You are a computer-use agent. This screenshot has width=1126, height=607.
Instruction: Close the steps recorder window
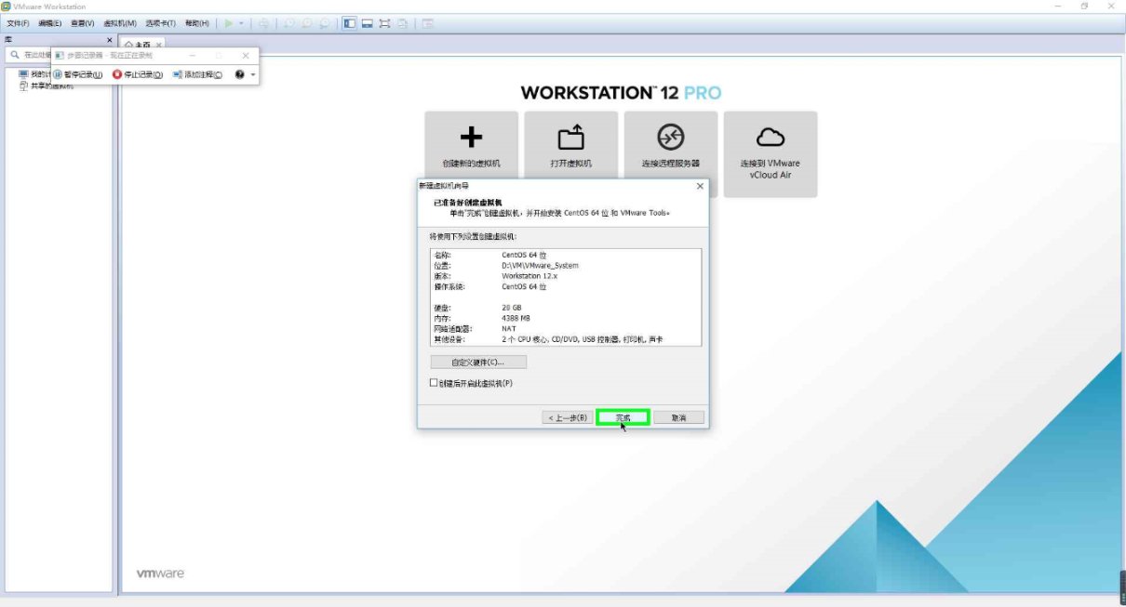click(246, 56)
